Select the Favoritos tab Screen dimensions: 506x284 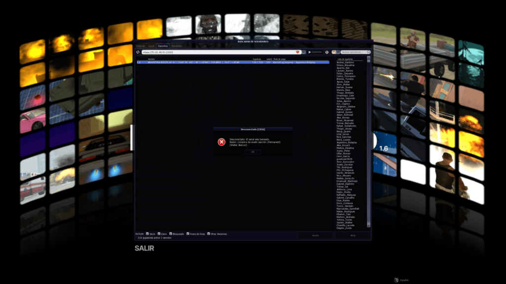[x=163, y=46]
